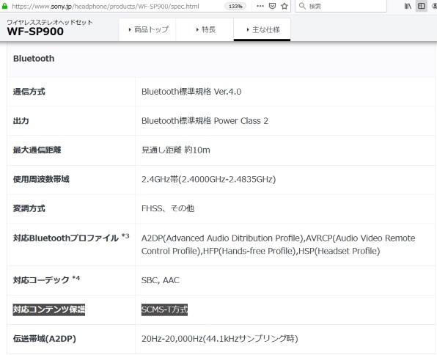Open the page actions three-dot menu
Viewport: 437px width, 355px height.
click(x=260, y=6)
